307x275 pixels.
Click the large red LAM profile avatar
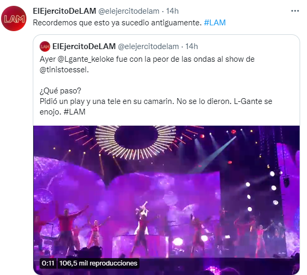[14, 18]
